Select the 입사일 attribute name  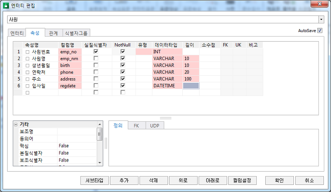click(x=38, y=86)
